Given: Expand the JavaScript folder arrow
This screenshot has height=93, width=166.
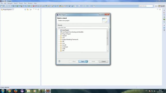Looking at the screenshot, I should (59, 47).
